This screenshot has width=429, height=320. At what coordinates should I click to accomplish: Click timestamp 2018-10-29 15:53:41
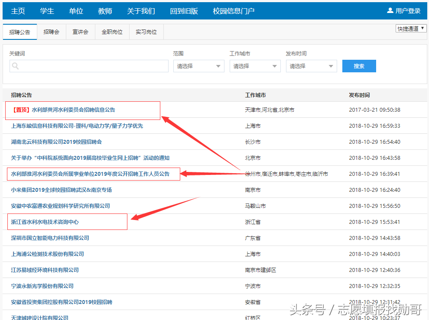pos(374,222)
